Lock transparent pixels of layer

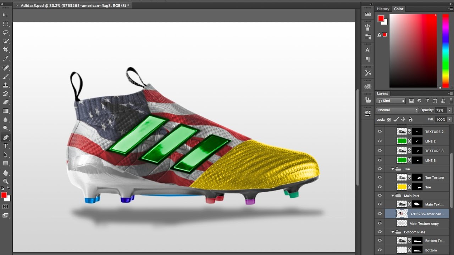389,120
